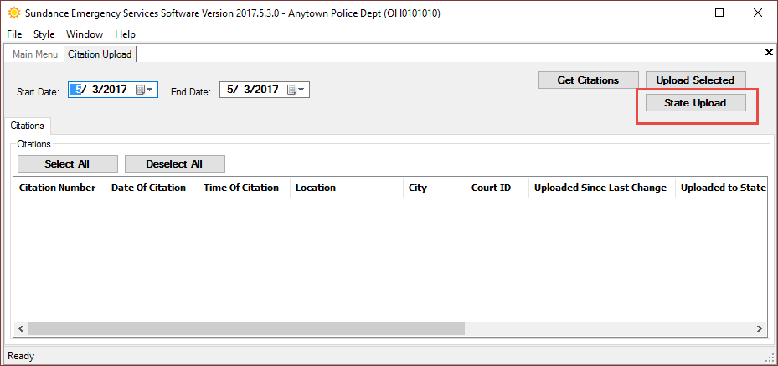Close the Citation Upload tab panel X
This screenshot has height=366, width=778.
point(769,52)
